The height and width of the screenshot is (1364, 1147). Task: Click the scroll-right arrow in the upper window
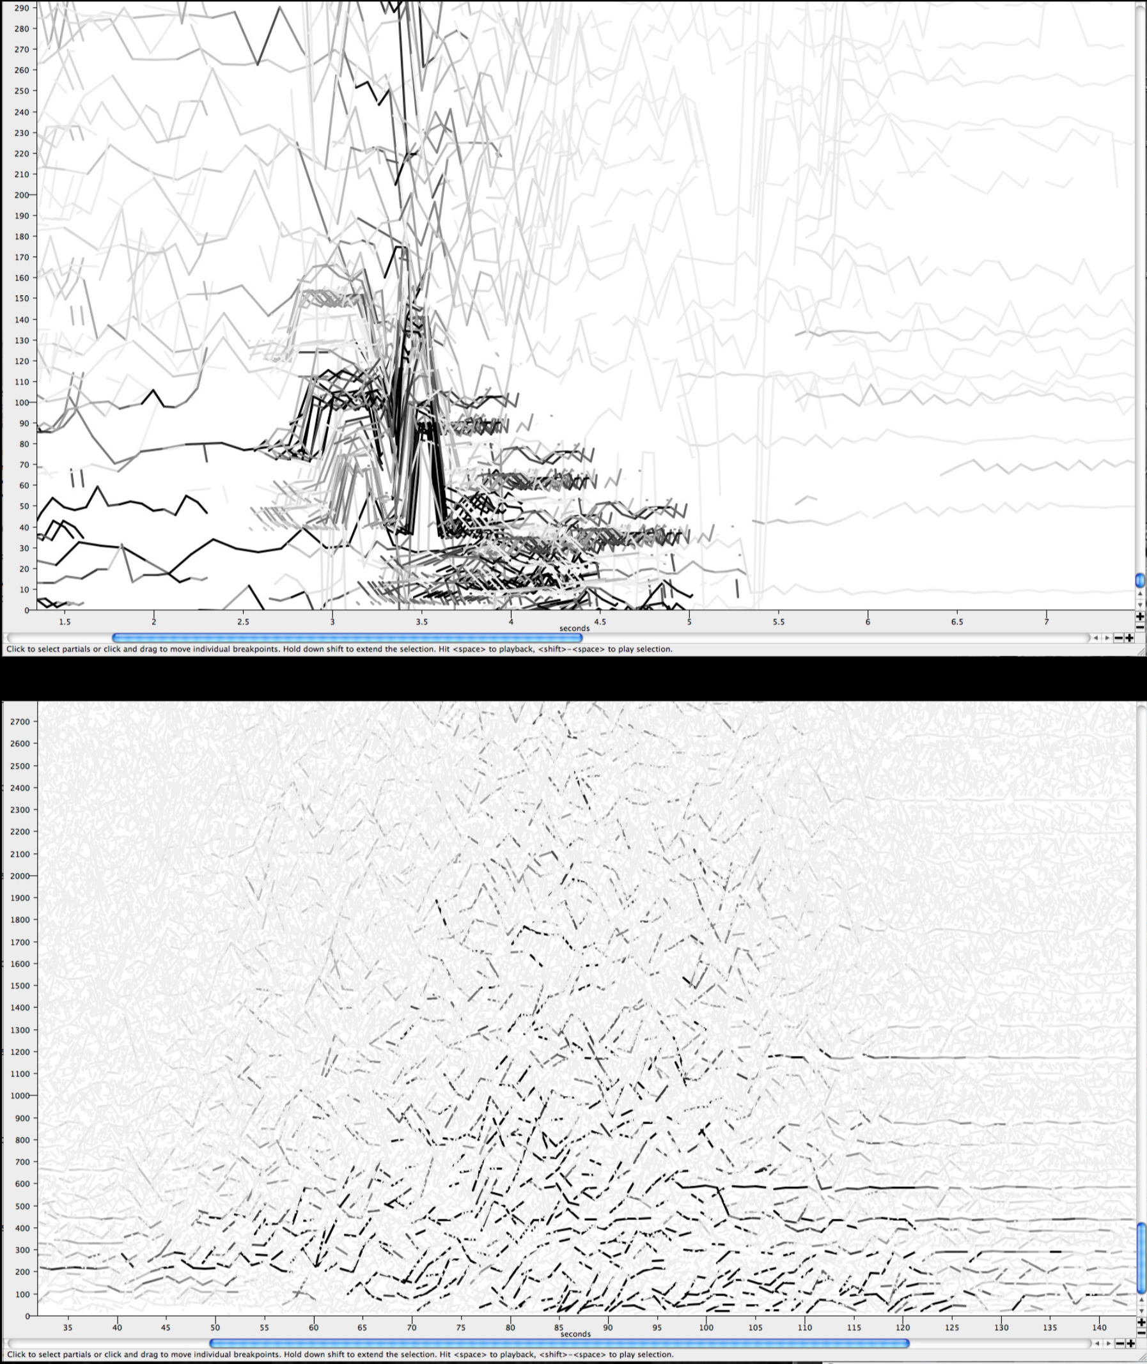pos(1107,639)
